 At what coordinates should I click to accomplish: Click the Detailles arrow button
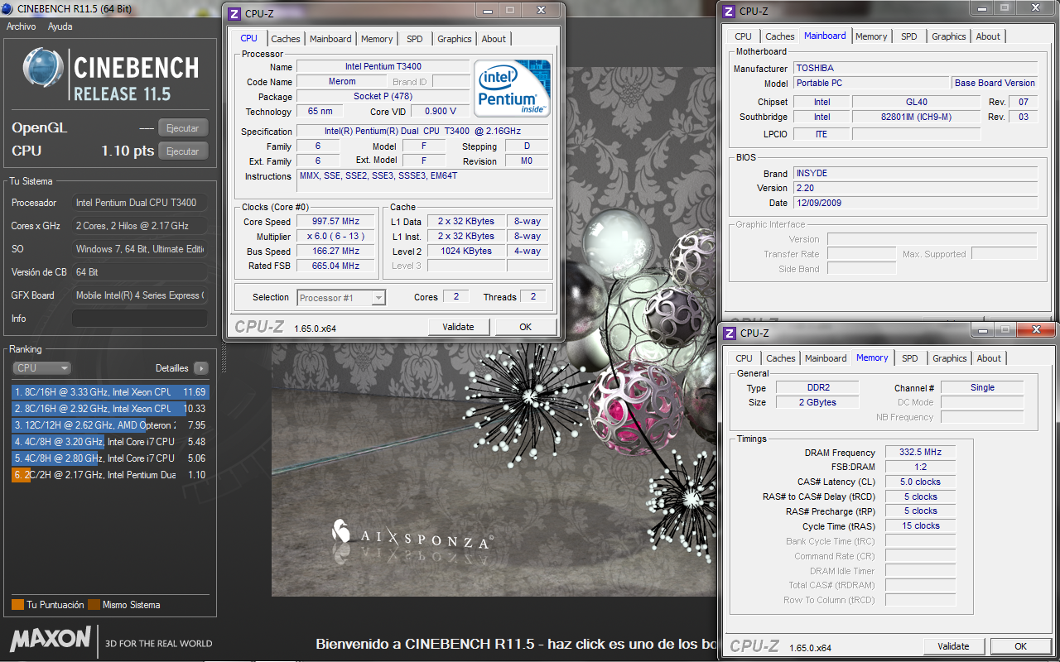(x=201, y=368)
